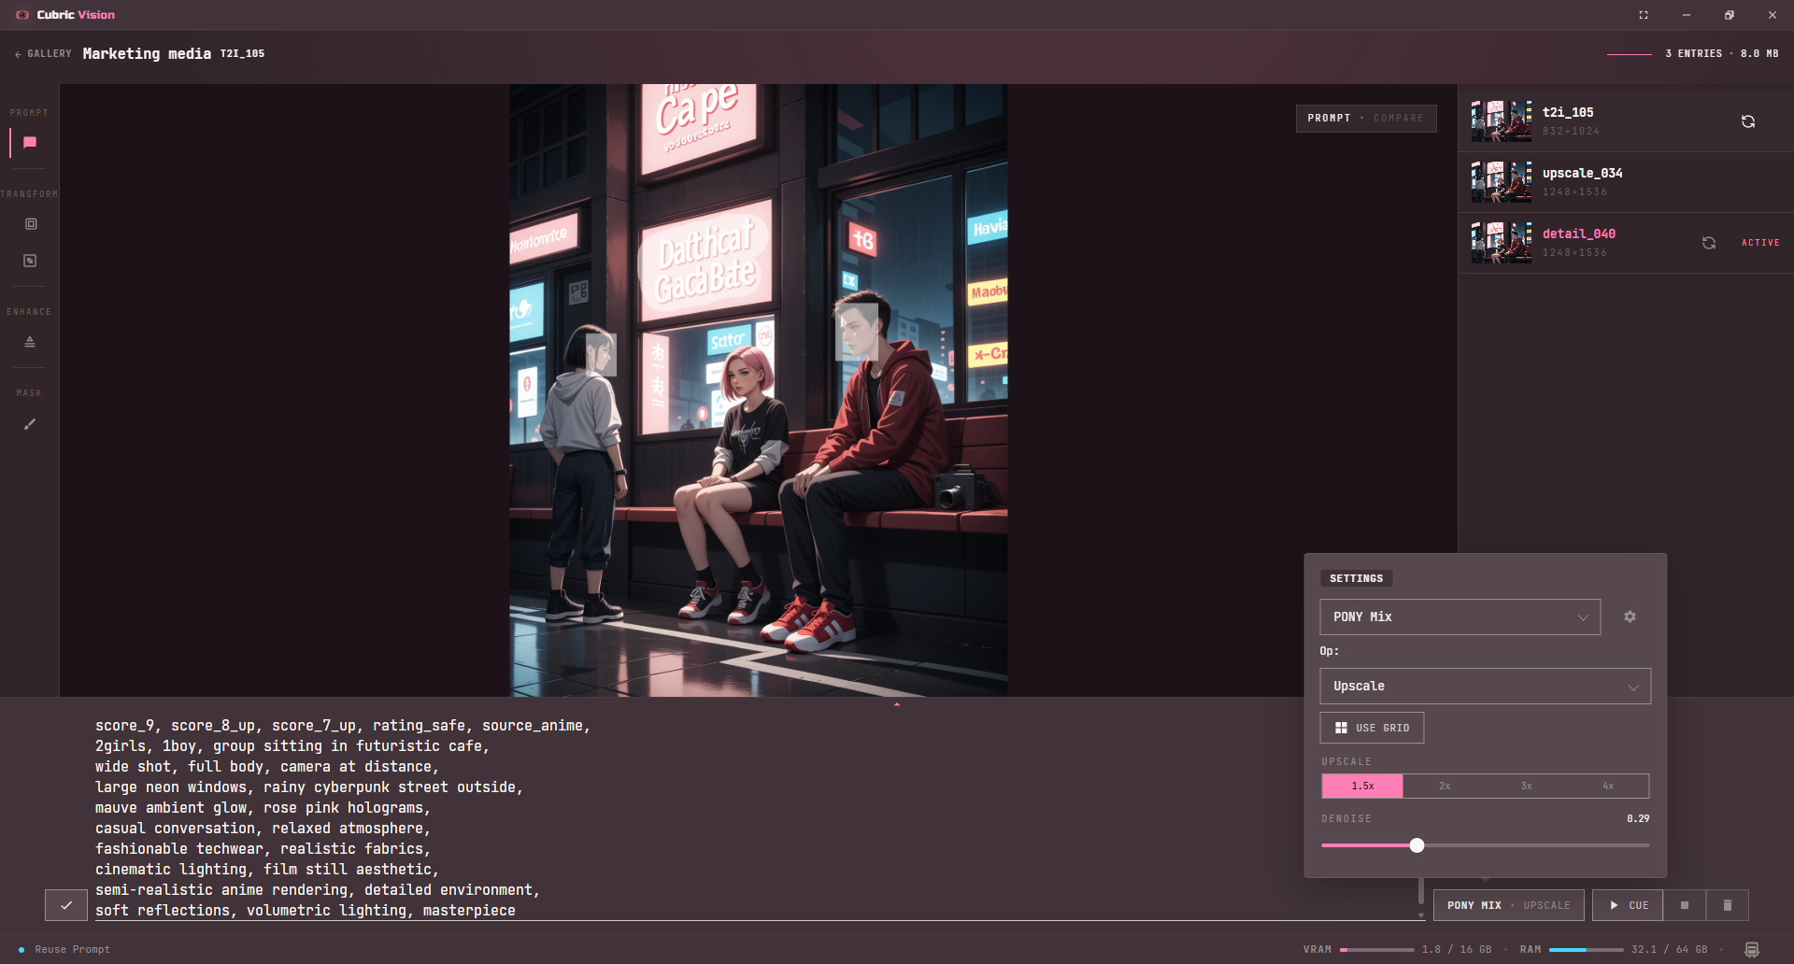The width and height of the screenshot is (1794, 964).
Task: Click the Marketing media title
Action: (x=147, y=54)
